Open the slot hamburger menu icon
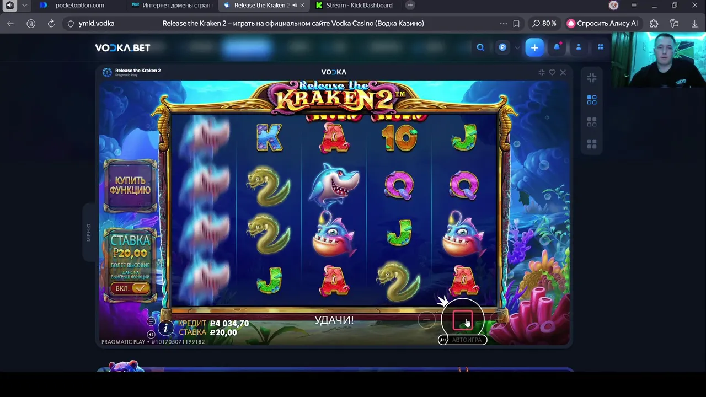Screen dimensions: 706x397 pyautogui.click(x=151, y=321)
